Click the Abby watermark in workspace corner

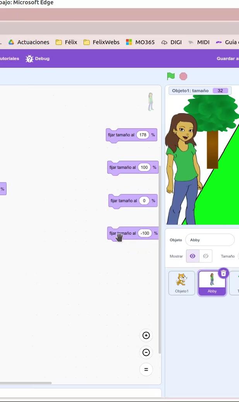point(151,102)
